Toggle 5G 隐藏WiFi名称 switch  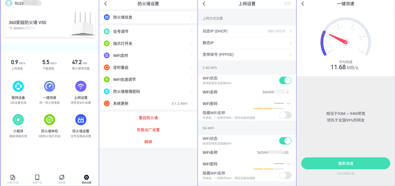(285, 176)
